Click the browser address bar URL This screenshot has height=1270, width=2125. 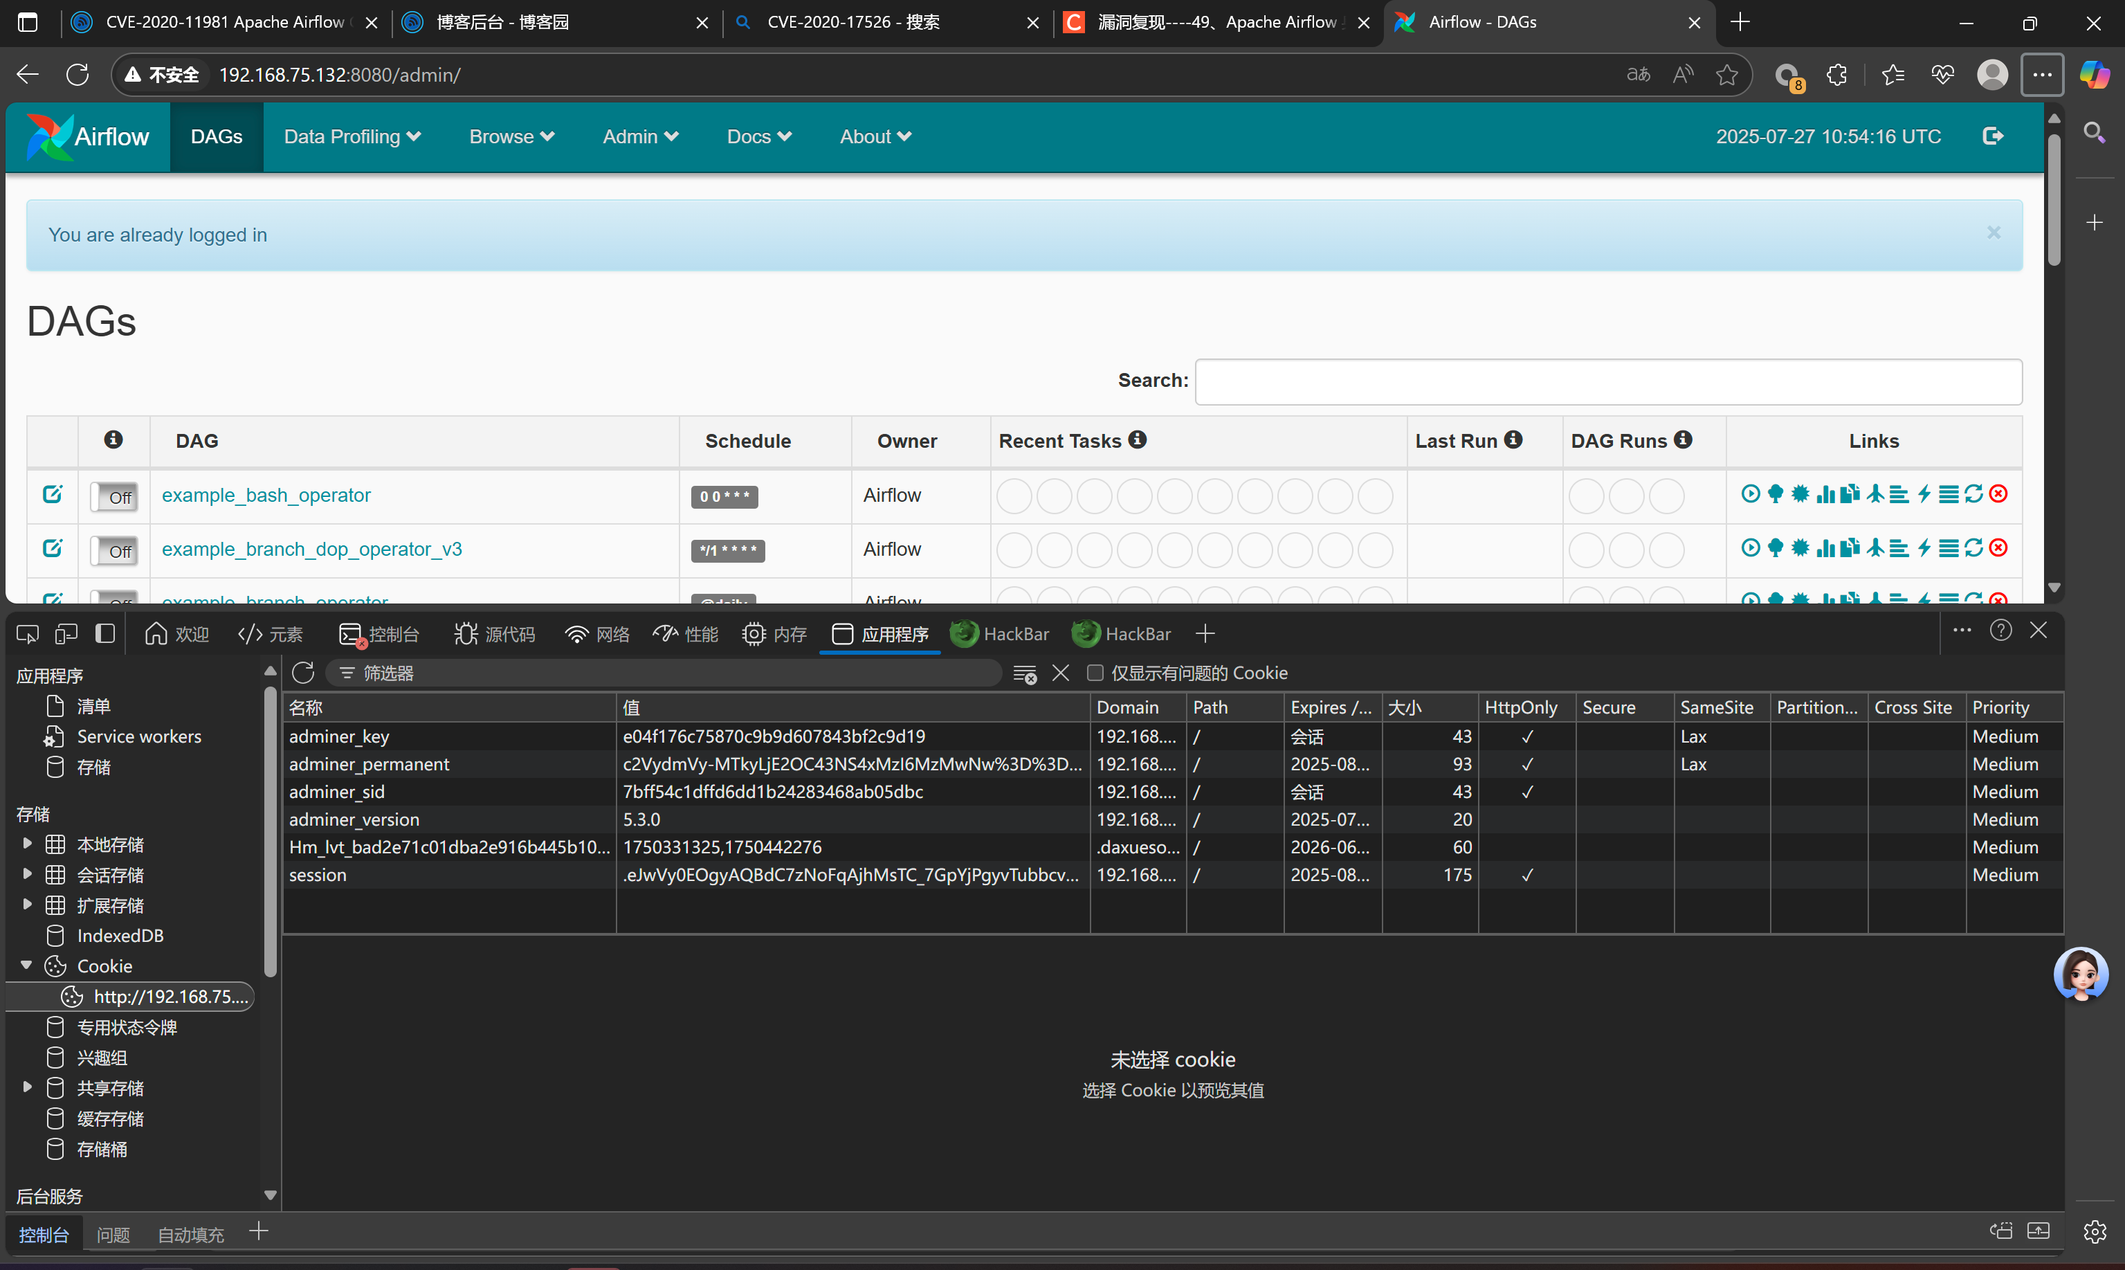[340, 75]
